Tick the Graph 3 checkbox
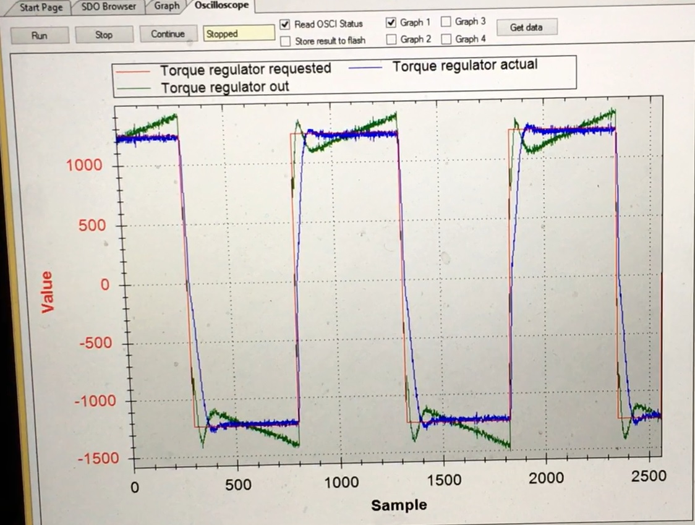The image size is (695, 525). [446, 22]
